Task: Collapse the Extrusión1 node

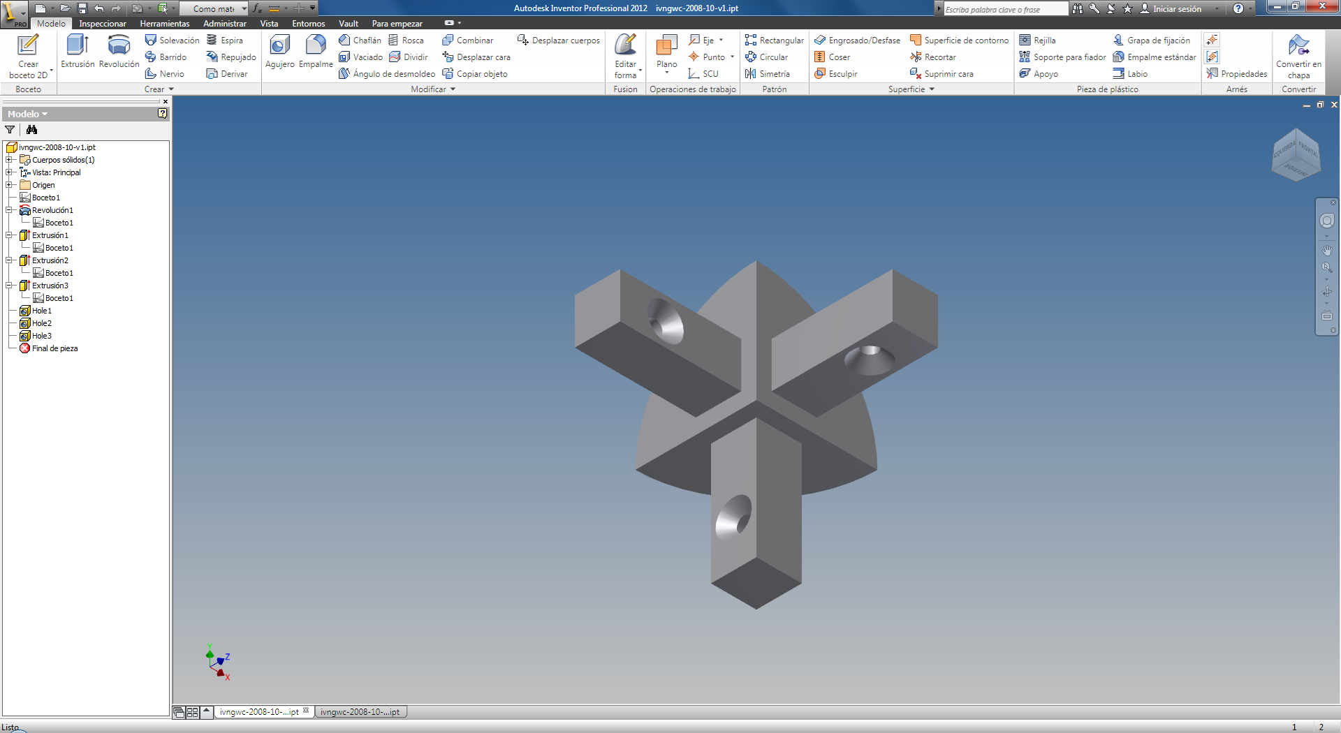Action: click(9, 235)
